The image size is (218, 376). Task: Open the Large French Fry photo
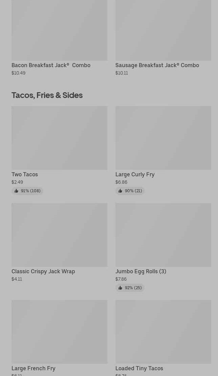tap(59, 332)
